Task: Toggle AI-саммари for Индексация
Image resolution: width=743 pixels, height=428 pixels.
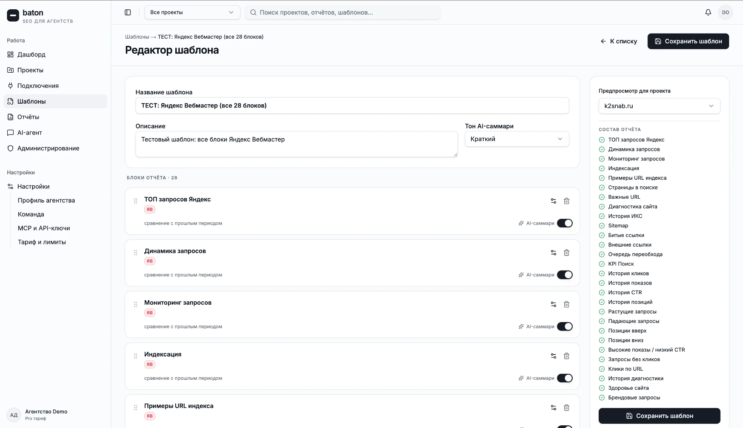Action: pyautogui.click(x=565, y=378)
